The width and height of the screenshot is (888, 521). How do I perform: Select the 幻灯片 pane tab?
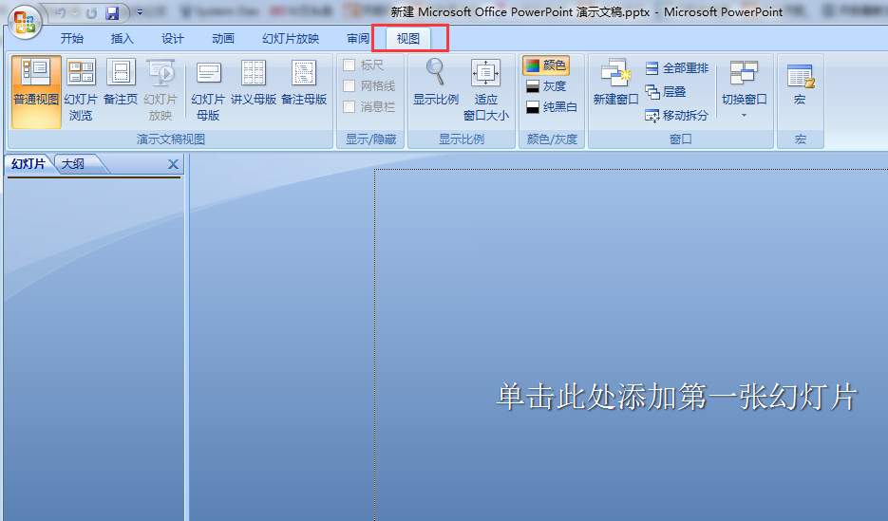click(x=28, y=164)
